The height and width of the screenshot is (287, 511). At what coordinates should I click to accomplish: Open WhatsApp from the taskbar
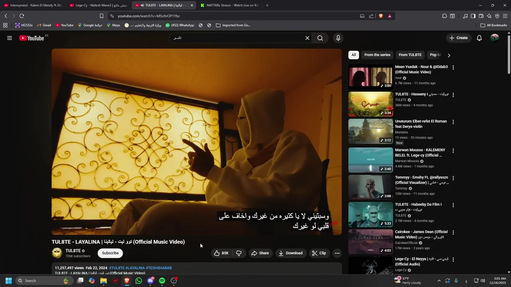tap(139, 281)
